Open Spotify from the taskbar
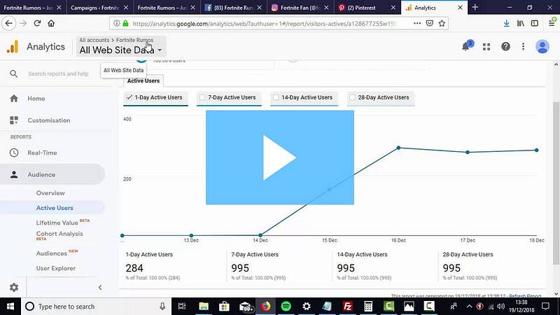Viewport: 560px width, 315px height. (286, 306)
